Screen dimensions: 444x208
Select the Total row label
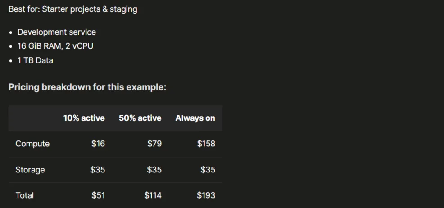pyautogui.click(x=25, y=195)
